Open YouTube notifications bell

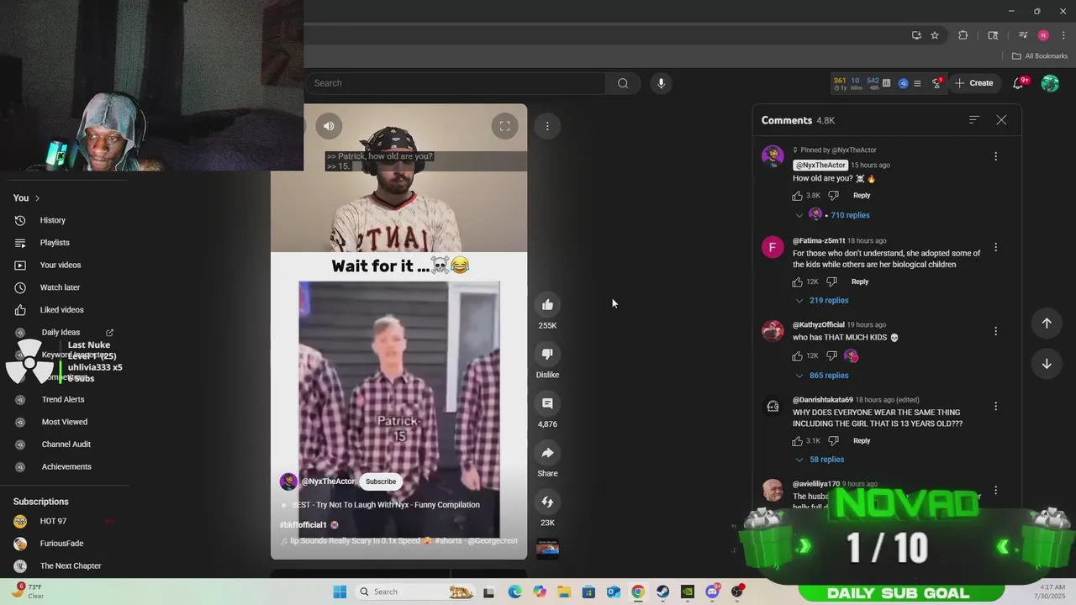1018,83
